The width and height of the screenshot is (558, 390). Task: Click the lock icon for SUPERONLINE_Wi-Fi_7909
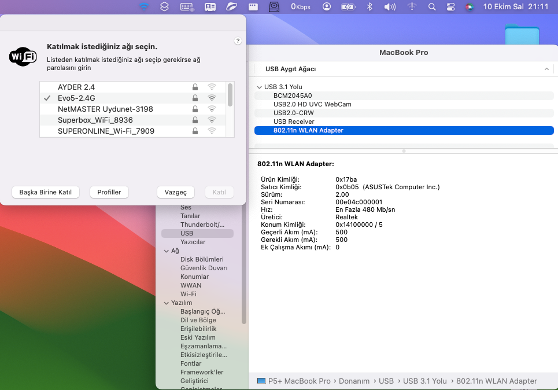[x=195, y=131]
